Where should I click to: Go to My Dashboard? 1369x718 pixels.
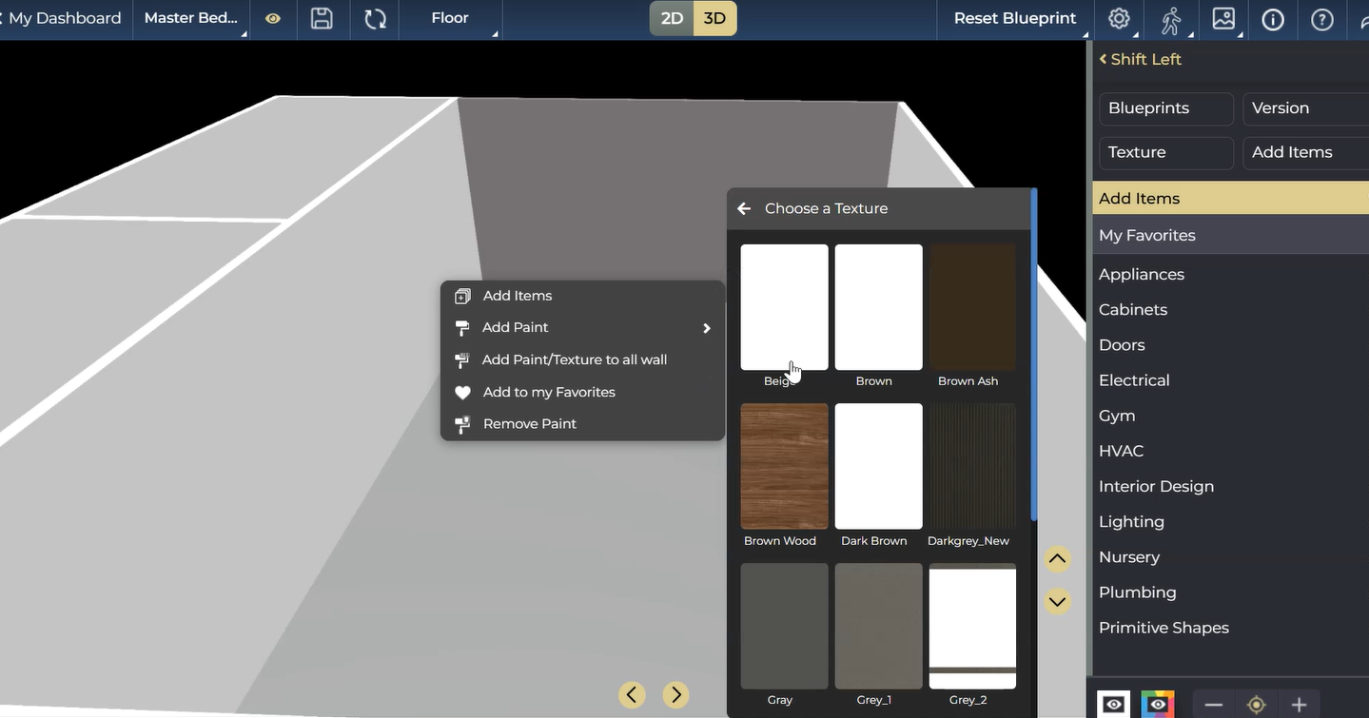[x=65, y=18]
